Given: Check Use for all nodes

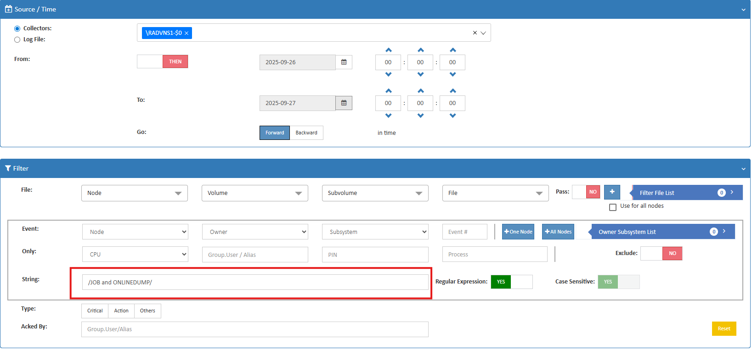Looking at the screenshot, I should 612,207.
